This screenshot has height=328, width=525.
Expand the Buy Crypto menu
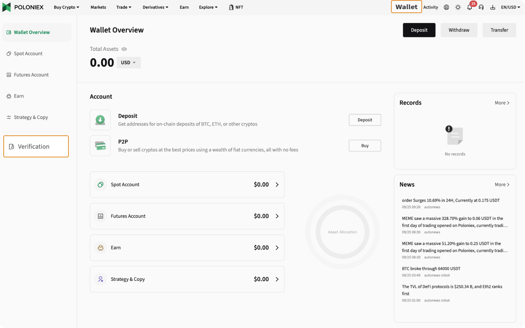66,7
